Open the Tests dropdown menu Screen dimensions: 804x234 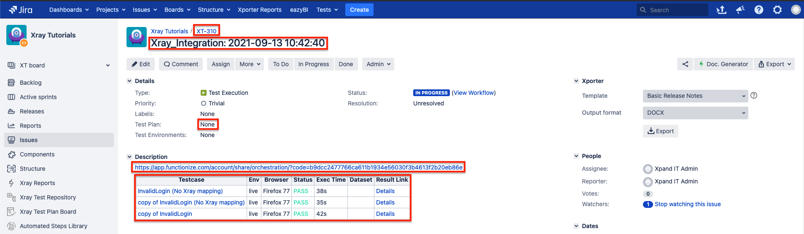[327, 10]
